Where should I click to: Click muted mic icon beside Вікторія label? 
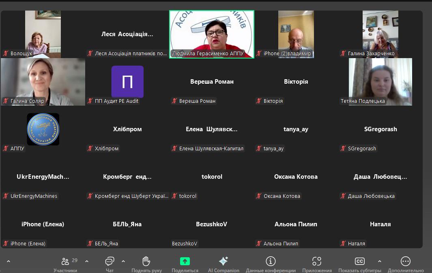coord(259,101)
